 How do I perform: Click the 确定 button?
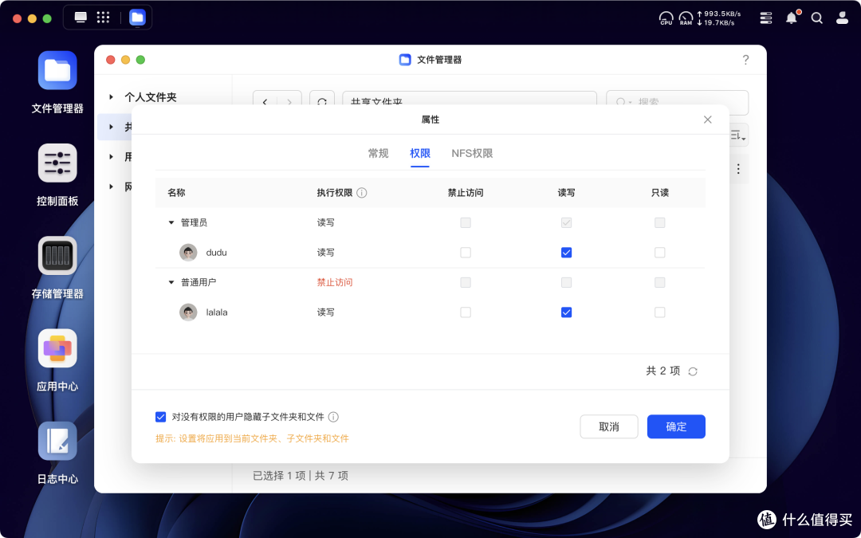click(676, 426)
